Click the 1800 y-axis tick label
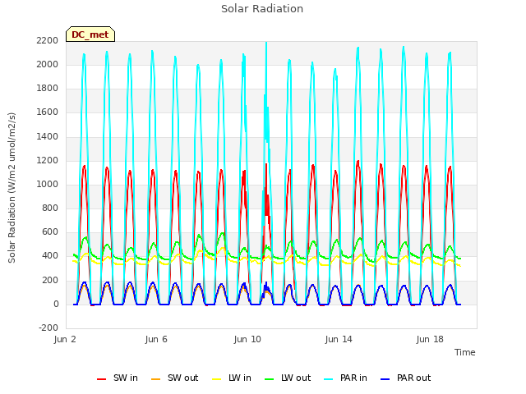Viewport: 526px width, 394px height. pyautogui.click(x=48, y=88)
